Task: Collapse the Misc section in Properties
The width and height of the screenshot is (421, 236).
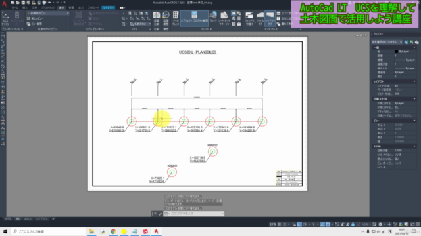Action: (414, 146)
